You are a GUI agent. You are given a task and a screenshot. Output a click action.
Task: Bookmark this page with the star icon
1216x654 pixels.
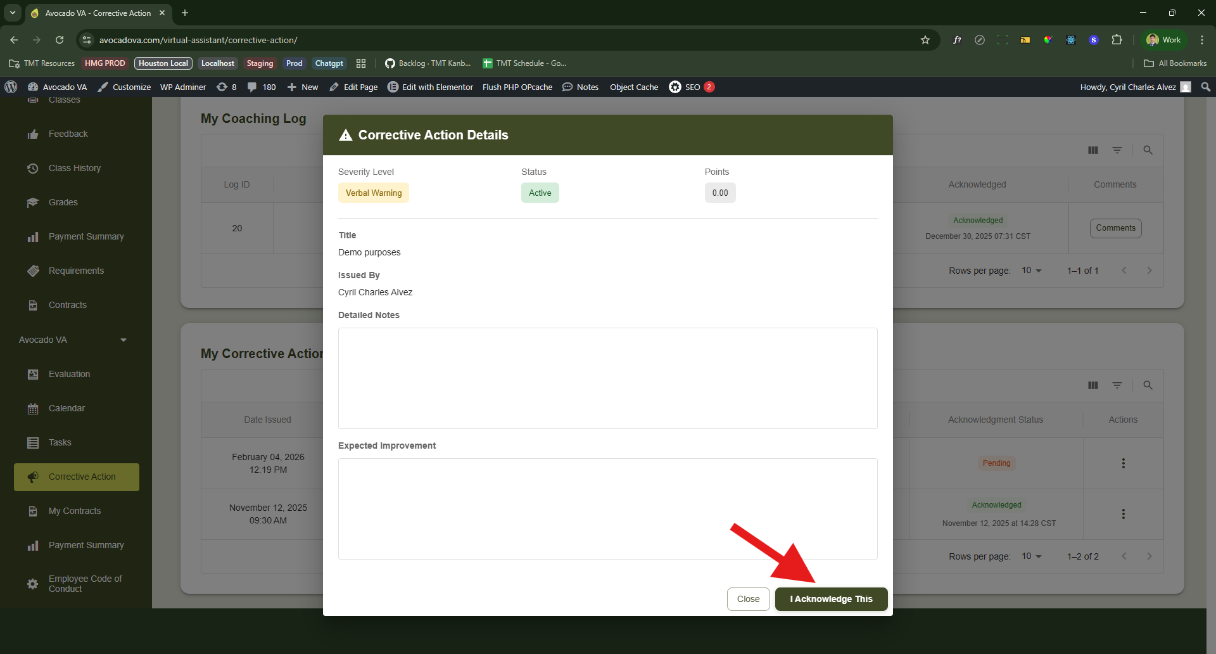click(925, 40)
